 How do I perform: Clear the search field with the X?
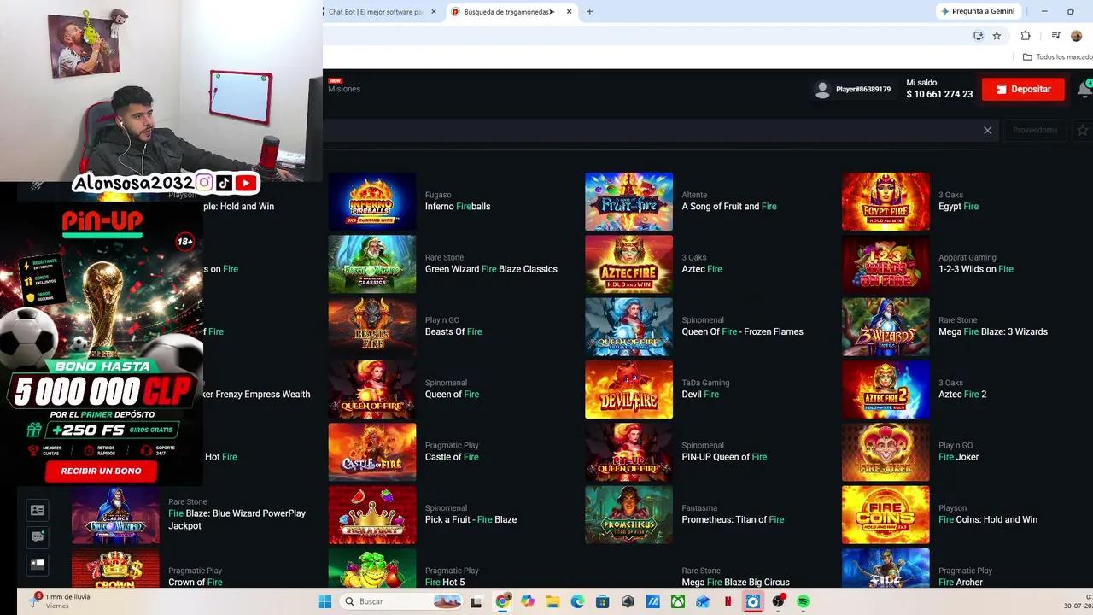(987, 131)
